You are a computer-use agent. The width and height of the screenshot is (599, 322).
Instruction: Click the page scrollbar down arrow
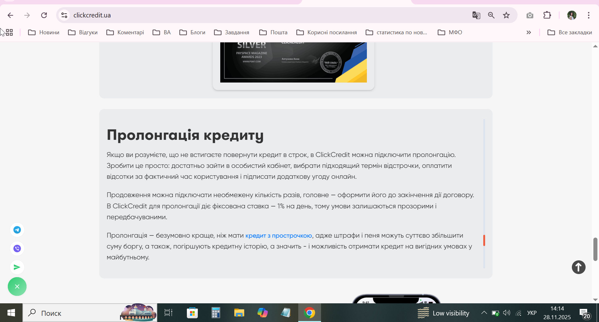pos(595,300)
